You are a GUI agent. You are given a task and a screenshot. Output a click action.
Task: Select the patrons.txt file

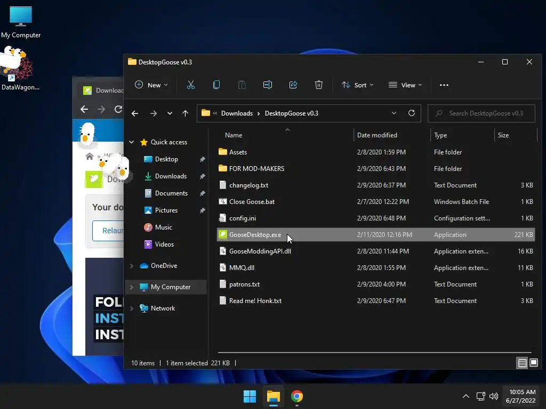pyautogui.click(x=376, y=284)
